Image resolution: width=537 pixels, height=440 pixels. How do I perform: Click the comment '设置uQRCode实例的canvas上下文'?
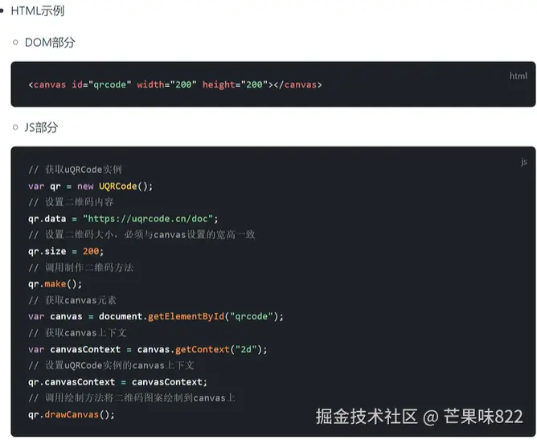tap(111, 366)
